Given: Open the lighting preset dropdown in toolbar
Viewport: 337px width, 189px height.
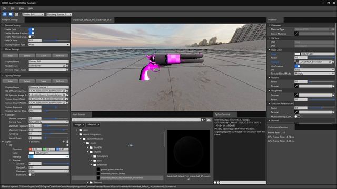Looking at the screenshot, I should point(59,14).
